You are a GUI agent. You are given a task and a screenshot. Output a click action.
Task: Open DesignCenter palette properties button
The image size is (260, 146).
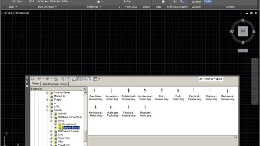(x=27, y=86)
